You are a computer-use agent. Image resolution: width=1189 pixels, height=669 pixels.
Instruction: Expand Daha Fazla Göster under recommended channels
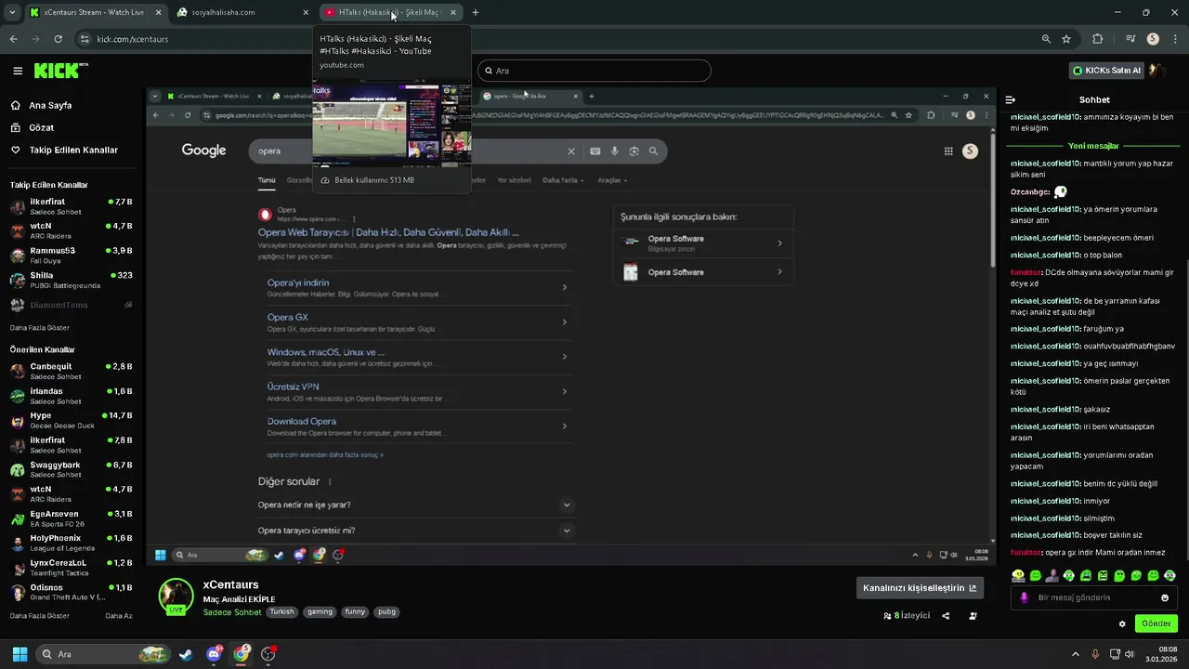pos(40,616)
